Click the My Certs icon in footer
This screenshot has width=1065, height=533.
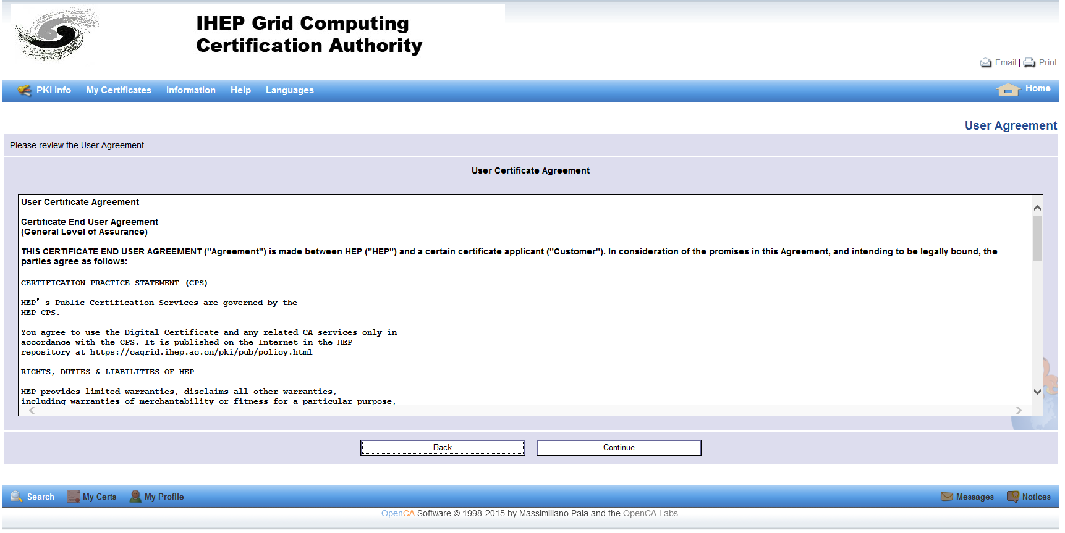[x=74, y=497]
